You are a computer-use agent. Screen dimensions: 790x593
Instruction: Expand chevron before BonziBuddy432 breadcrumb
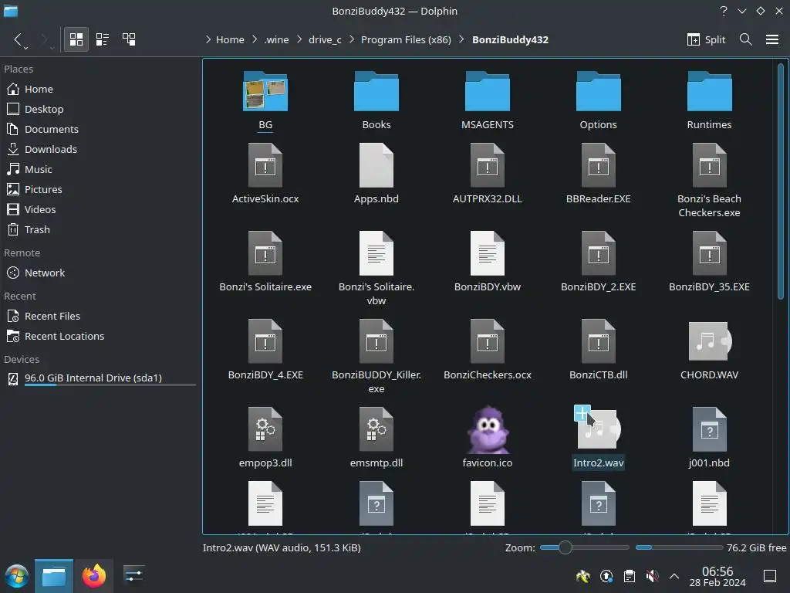pos(461,39)
